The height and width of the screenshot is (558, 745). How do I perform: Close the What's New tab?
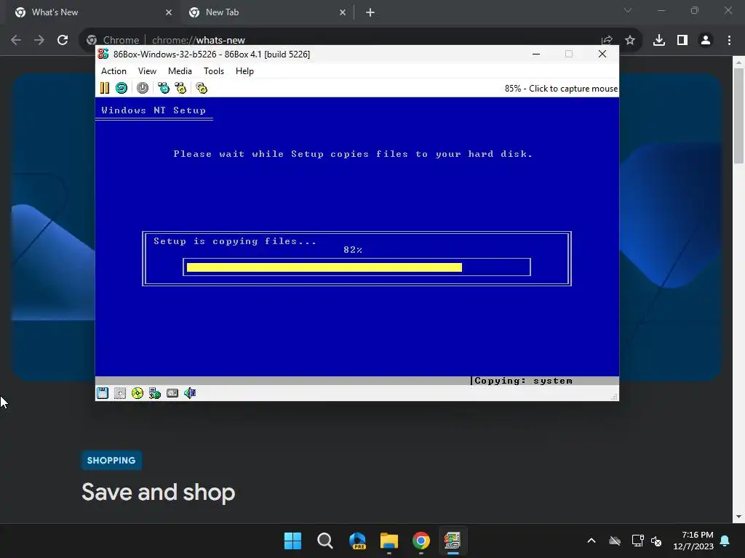click(169, 12)
